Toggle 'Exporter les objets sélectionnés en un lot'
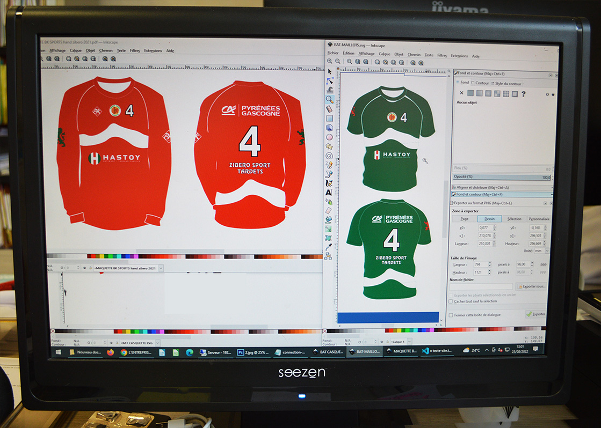Viewport: 601px width, 428px height. tap(451, 295)
